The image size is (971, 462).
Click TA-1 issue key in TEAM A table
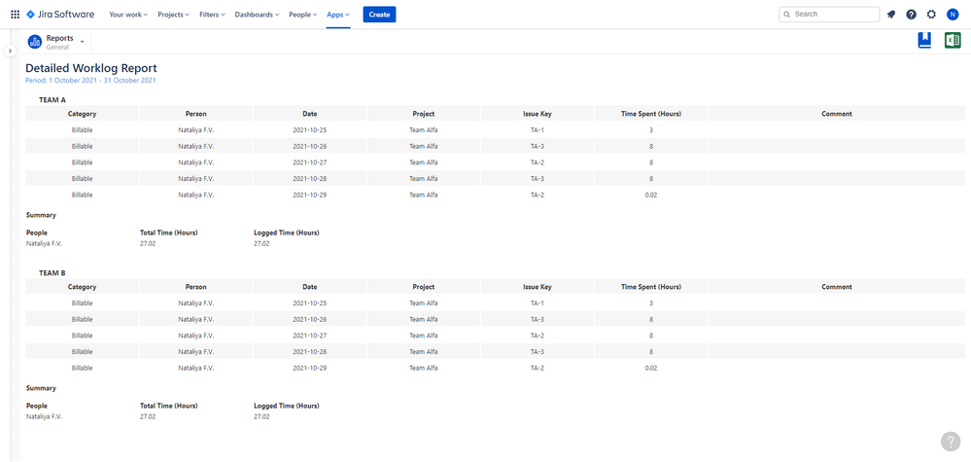point(537,130)
